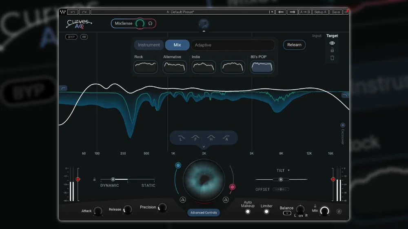Select the 80's POP target curve thumbnail

[x=262, y=67]
